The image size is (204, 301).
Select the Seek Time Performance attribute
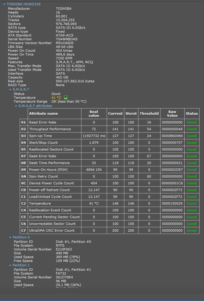pyautogui.click(x=49, y=163)
